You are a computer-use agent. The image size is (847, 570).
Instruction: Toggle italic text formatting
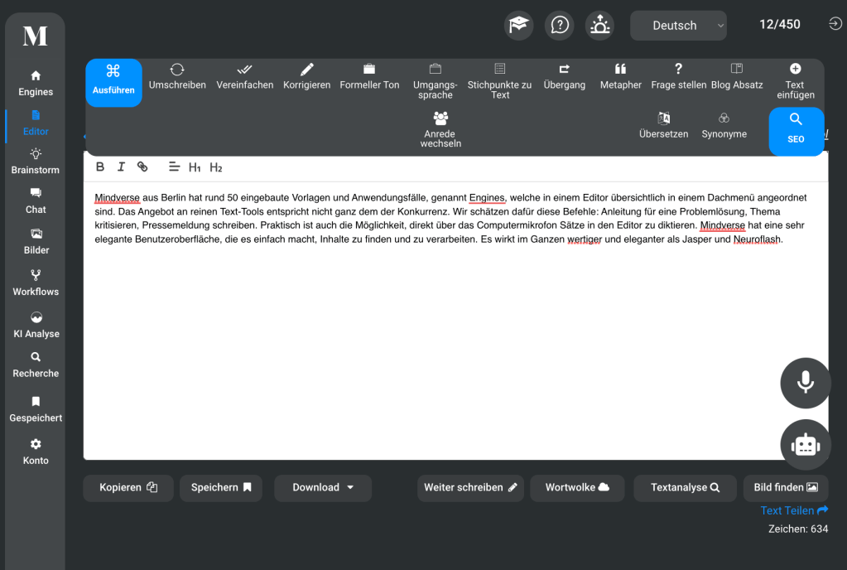(121, 167)
